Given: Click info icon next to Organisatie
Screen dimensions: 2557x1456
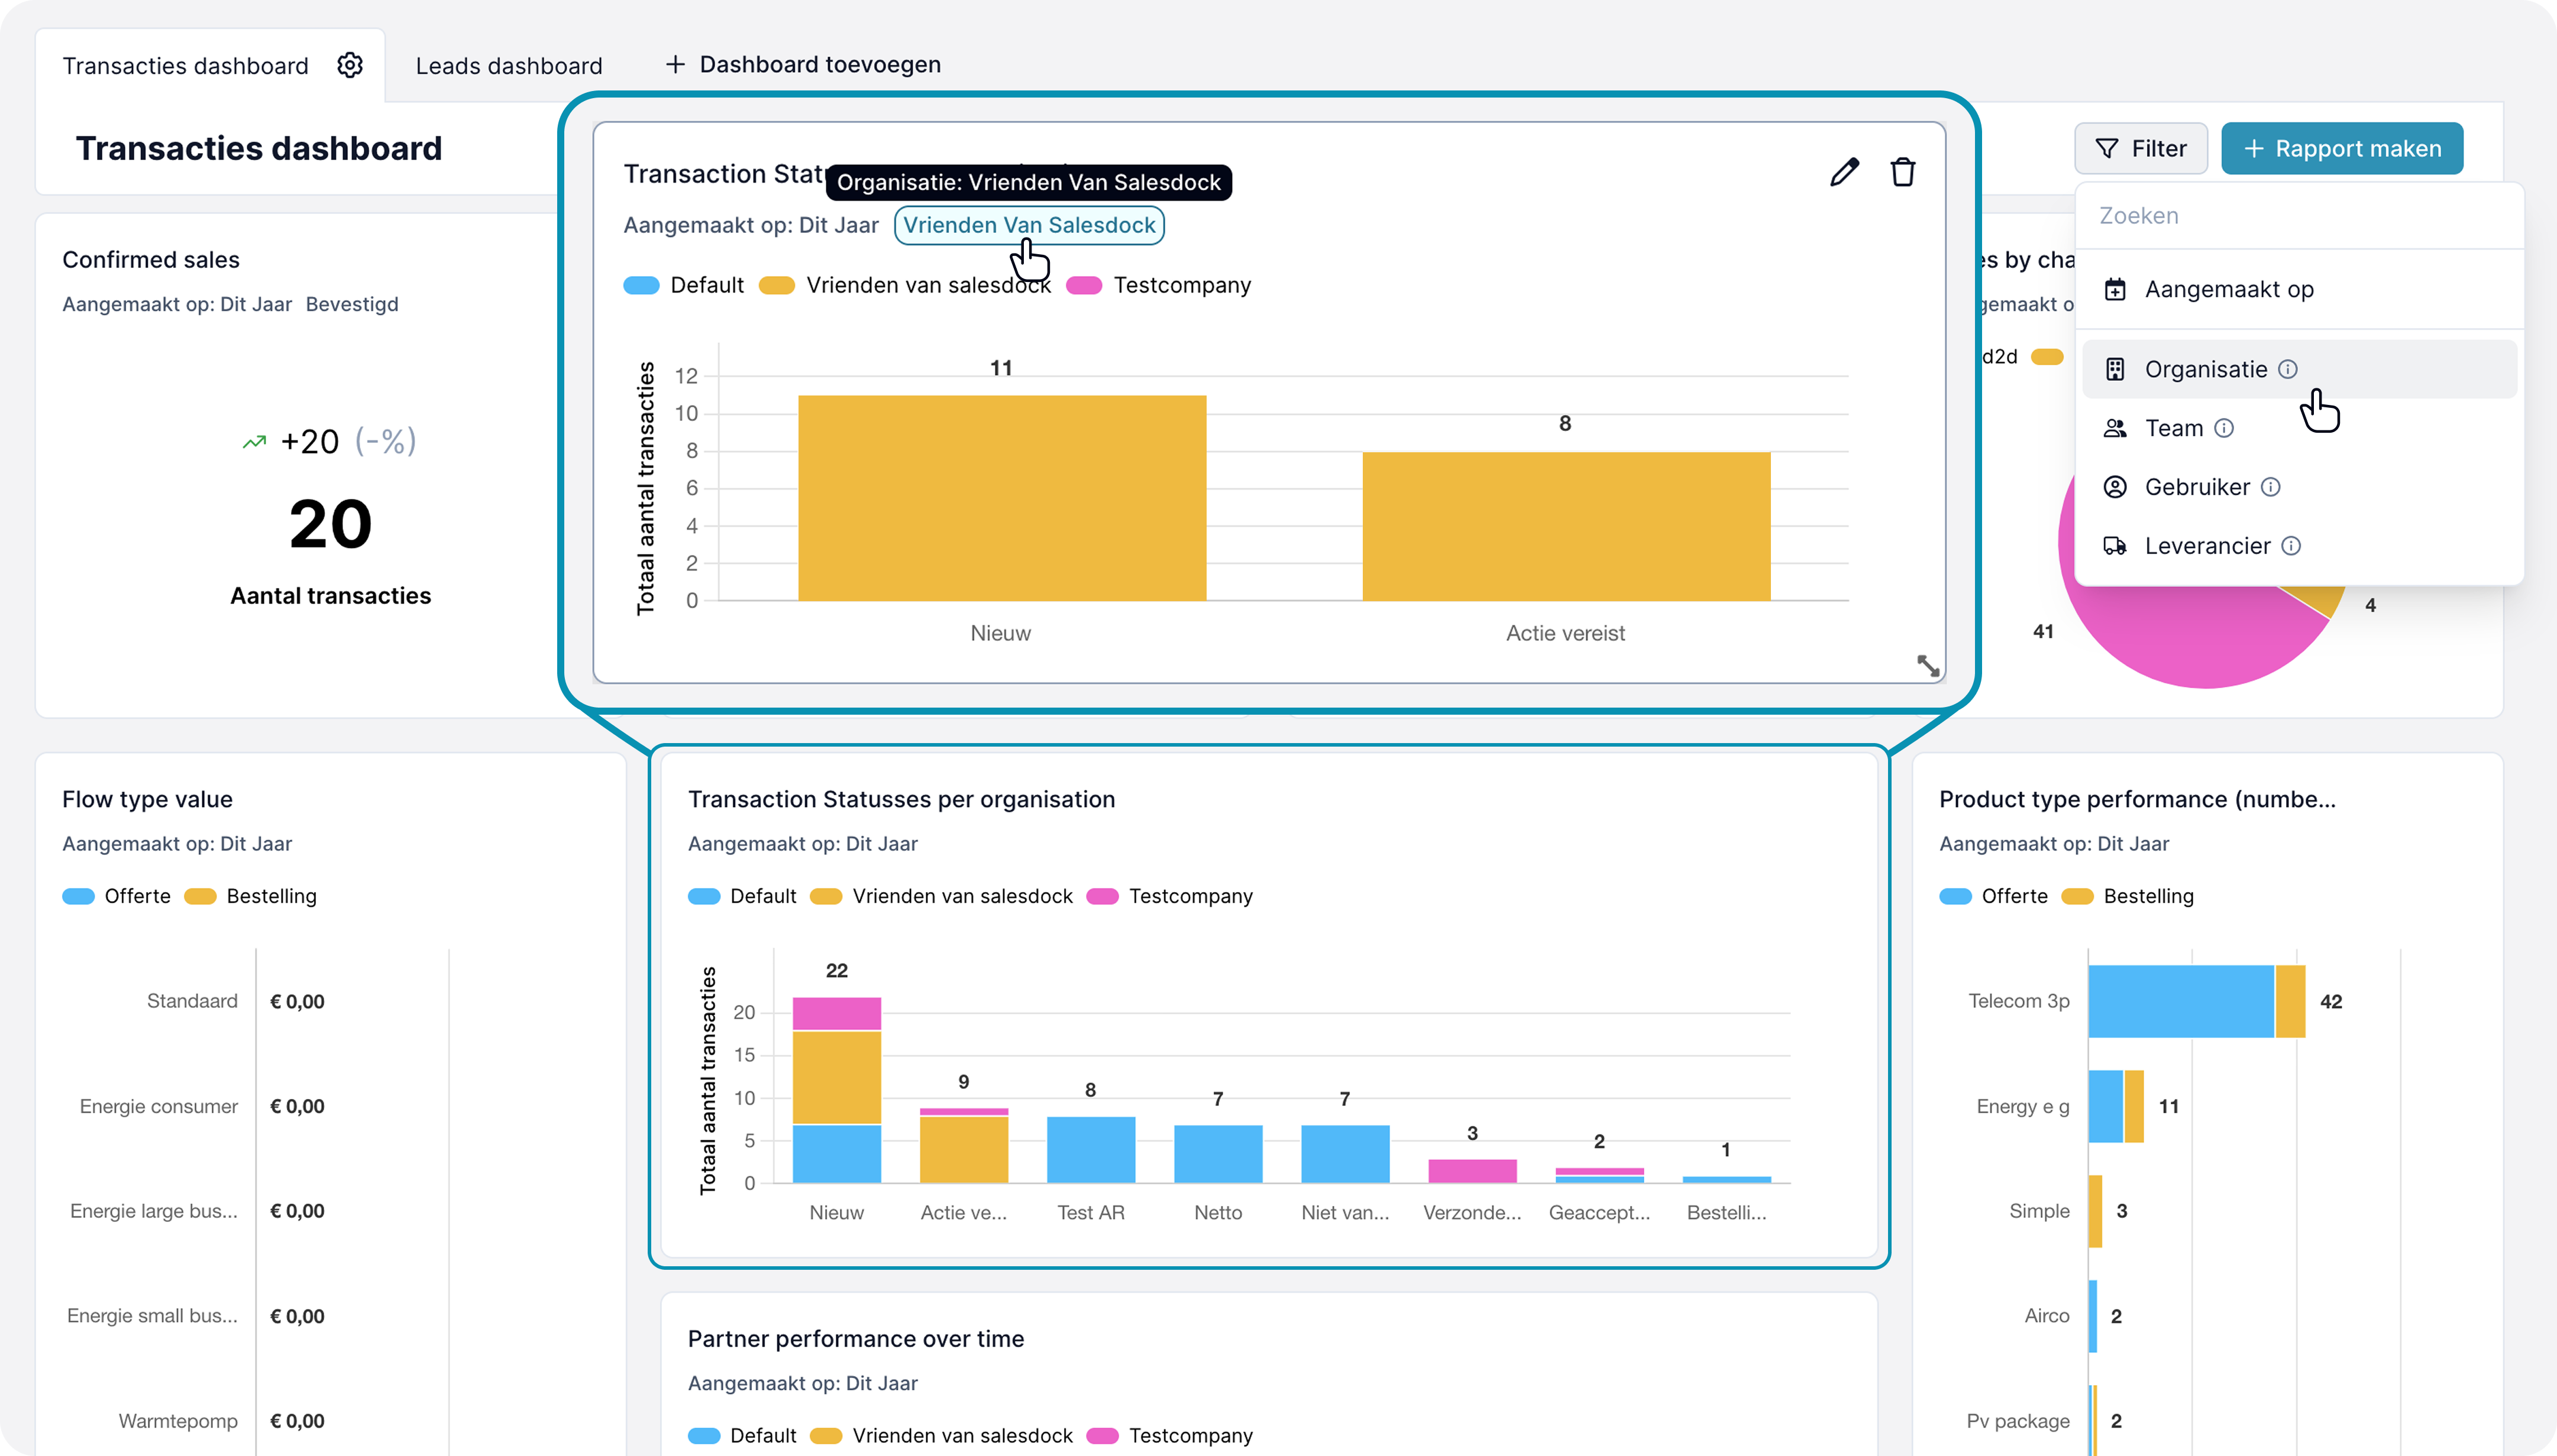Looking at the screenshot, I should tap(2288, 369).
